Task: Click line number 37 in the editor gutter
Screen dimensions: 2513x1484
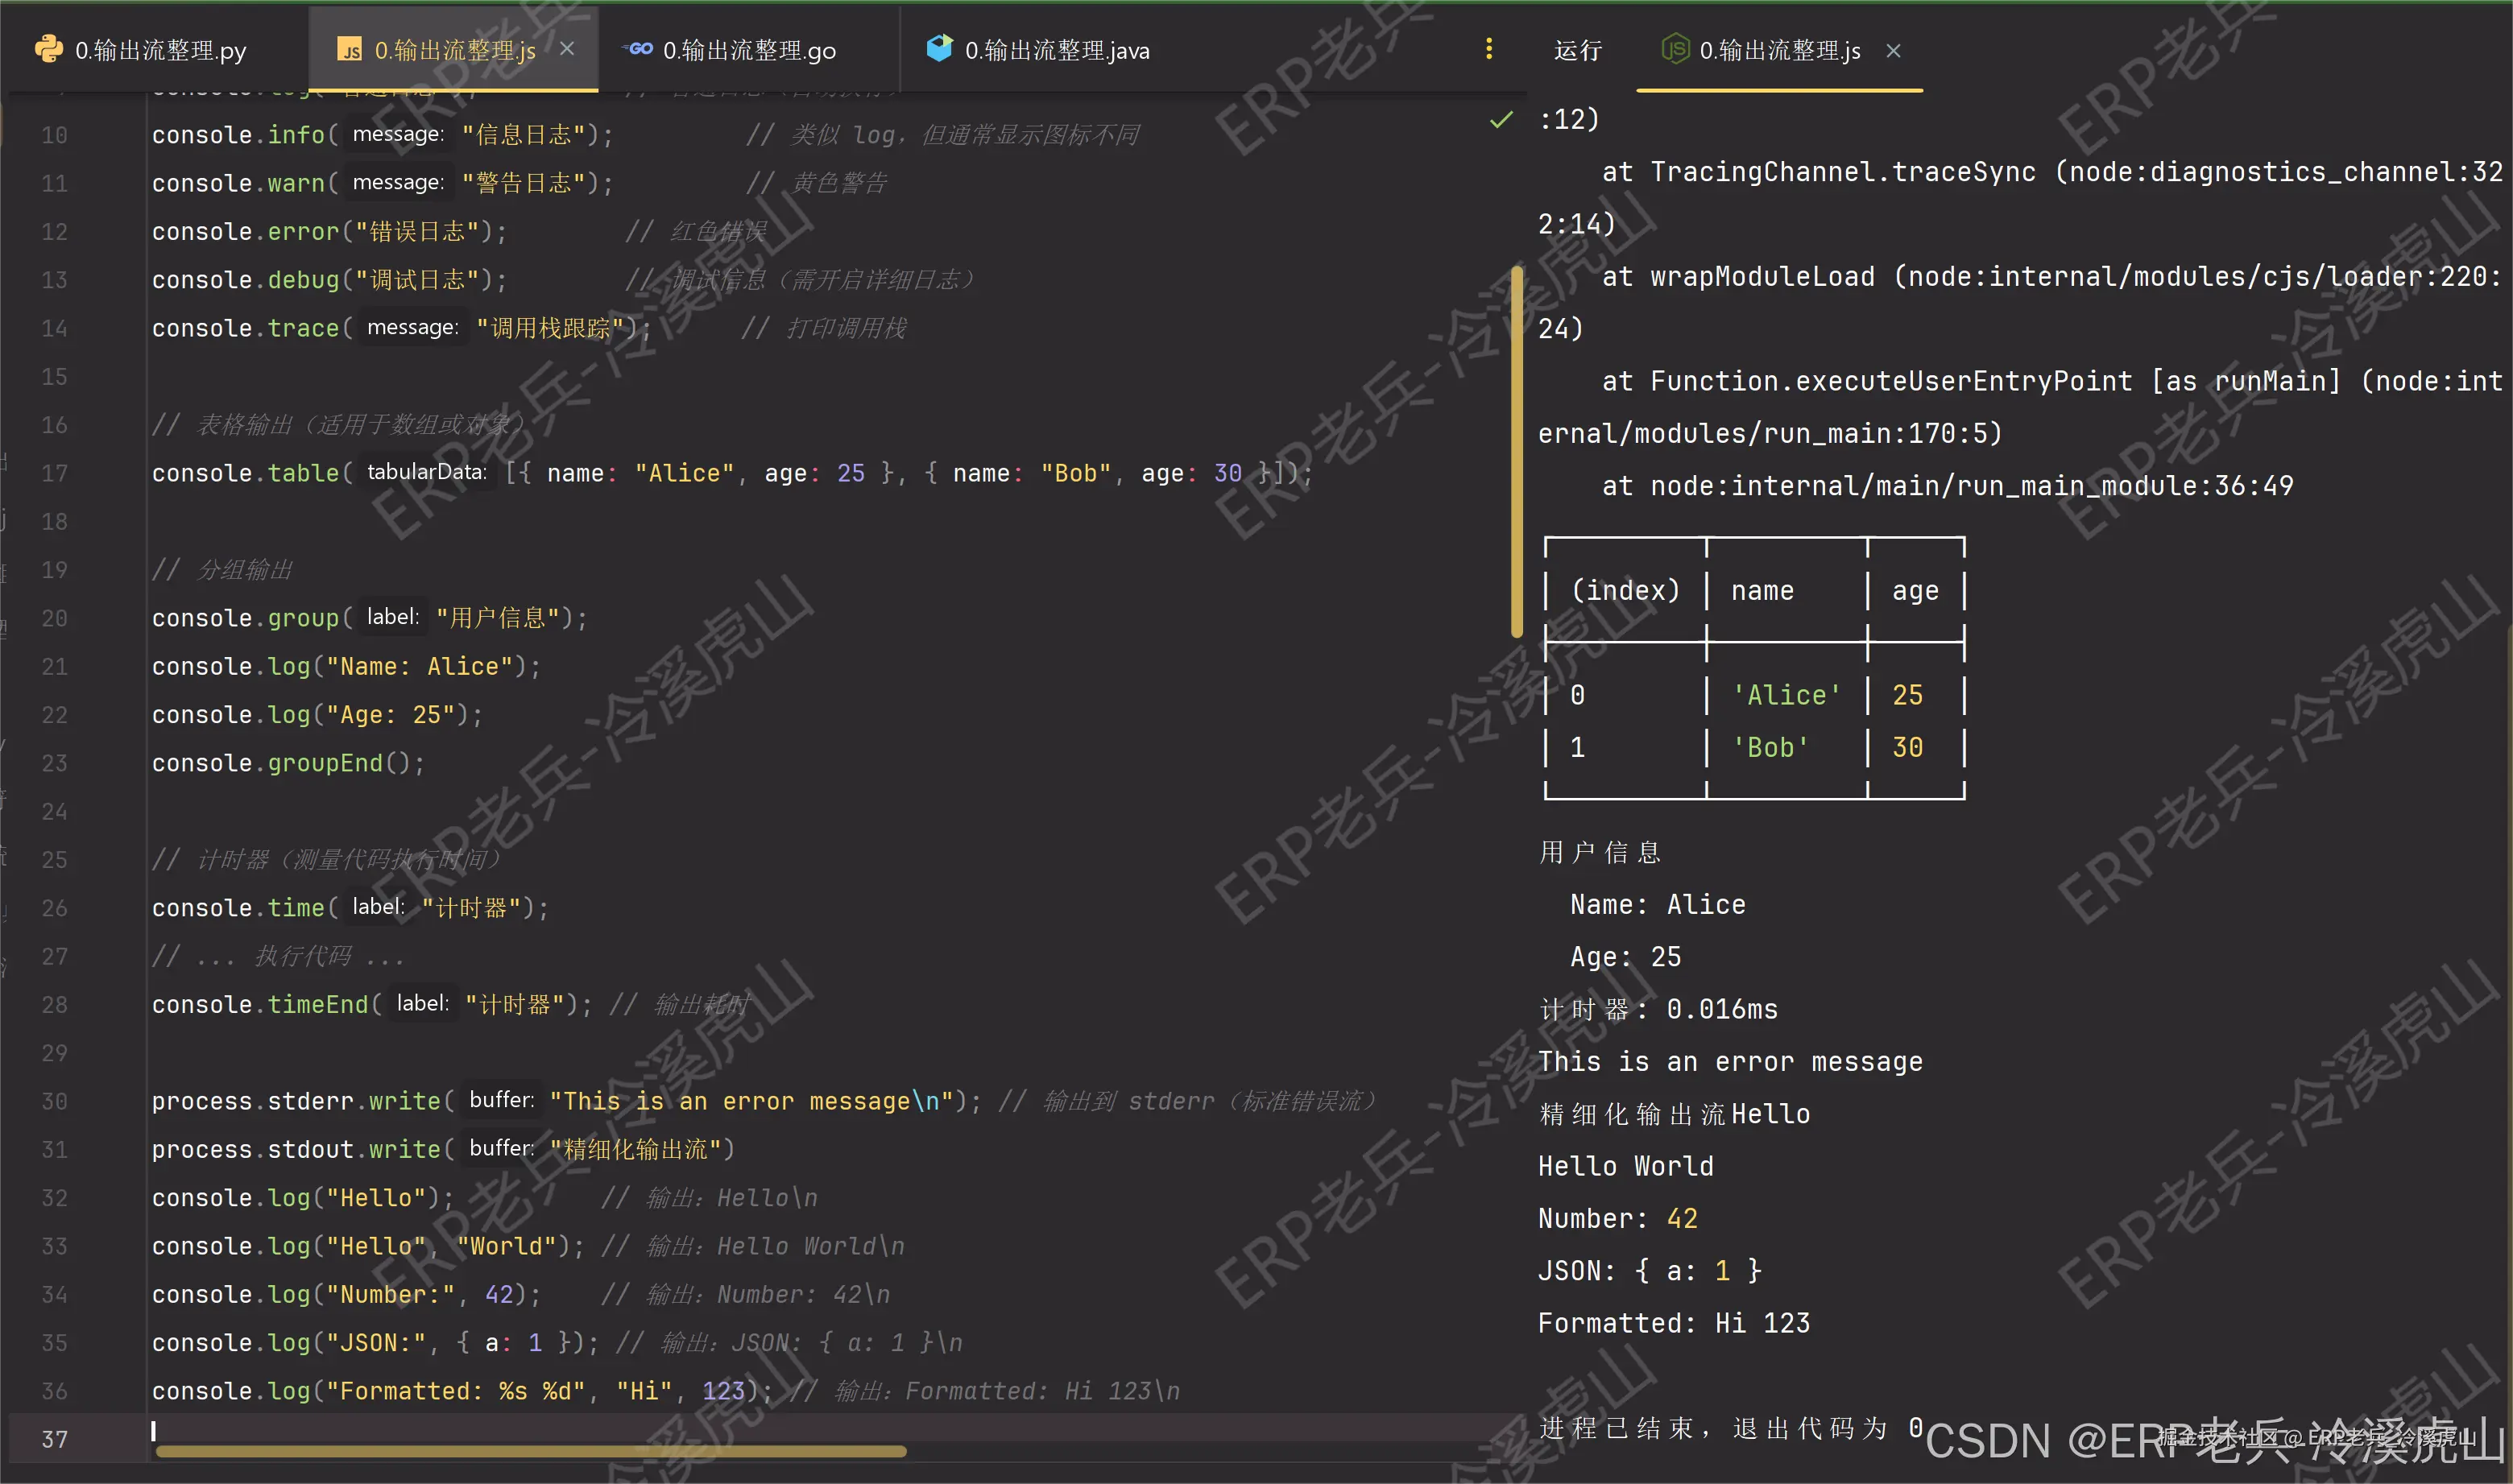Action: [x=54, y=1439]
